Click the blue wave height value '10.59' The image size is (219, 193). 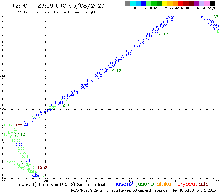click(x=18, y=145)
